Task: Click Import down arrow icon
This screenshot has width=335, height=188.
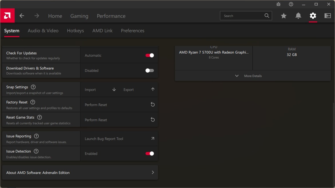Action: point(114,89)
